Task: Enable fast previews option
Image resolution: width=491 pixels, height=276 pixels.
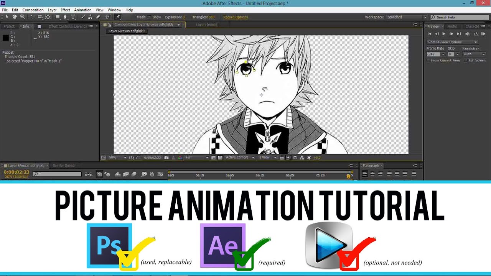Action: click(x=288, y=158)
